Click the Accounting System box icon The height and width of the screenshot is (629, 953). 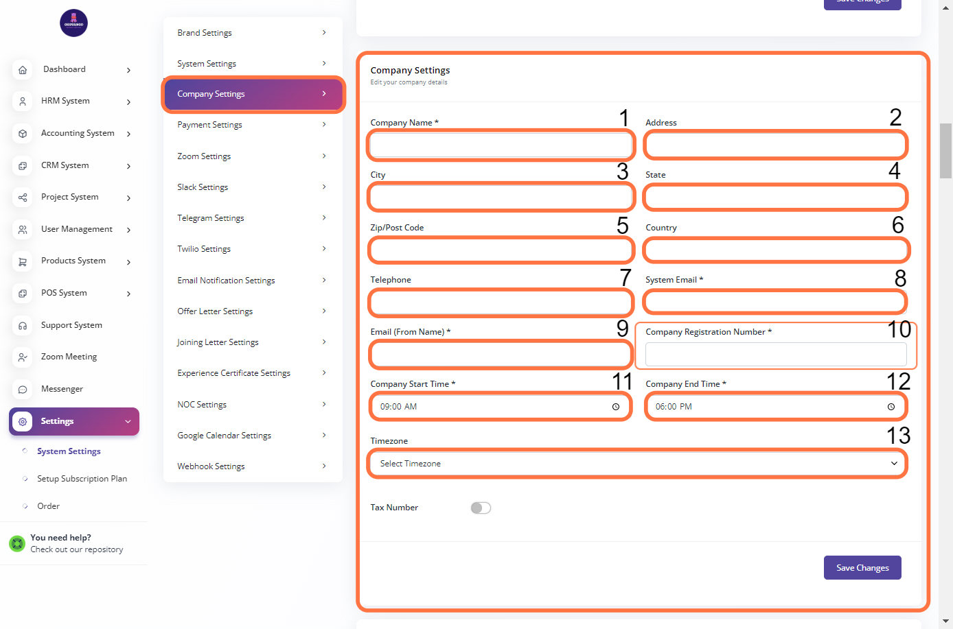(x=23, y=134)
